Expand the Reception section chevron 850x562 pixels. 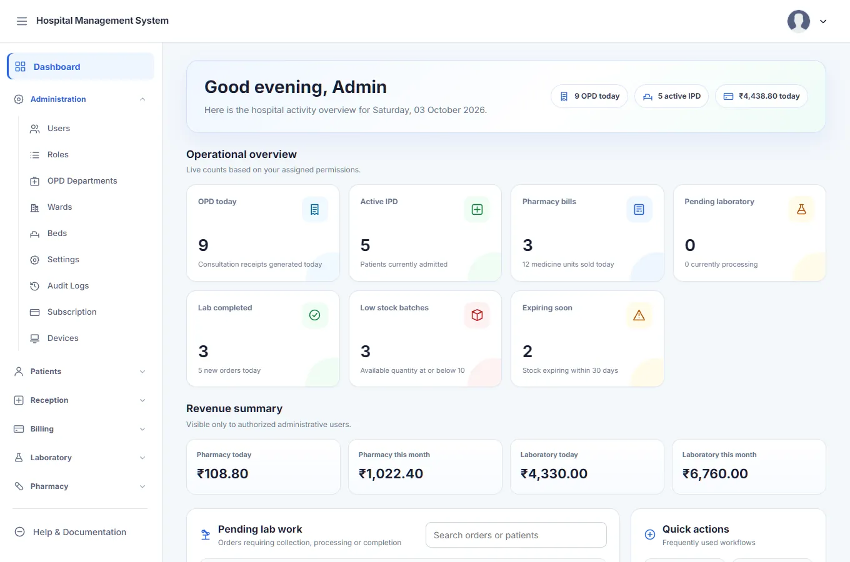tap(142, 400)
